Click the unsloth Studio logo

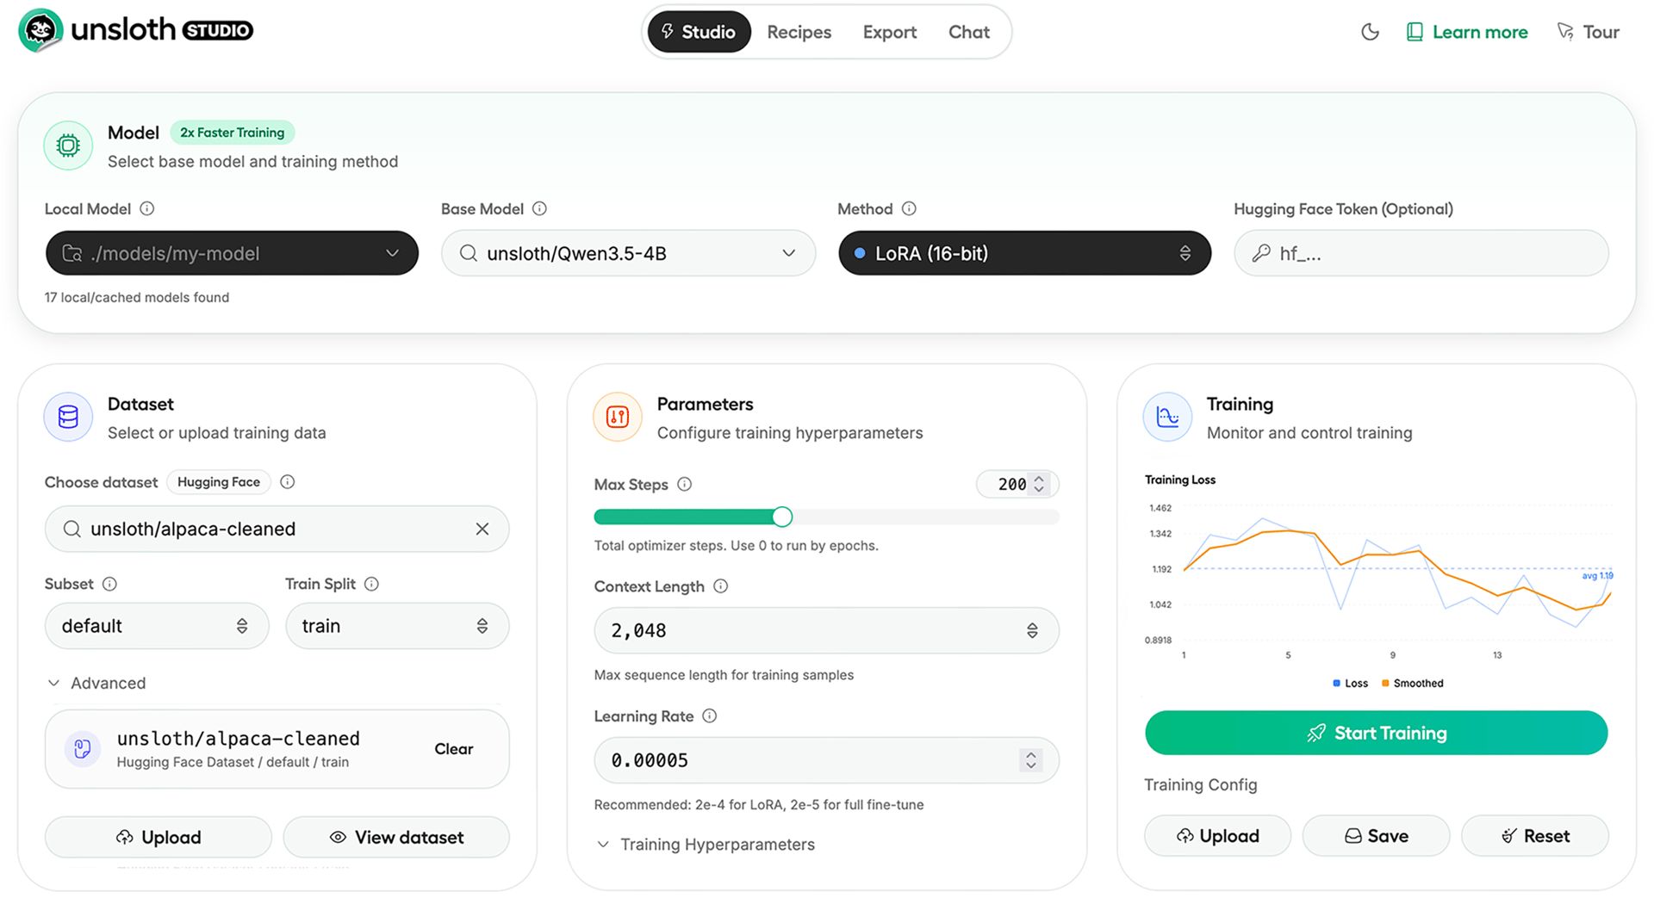tap(134, 30)
